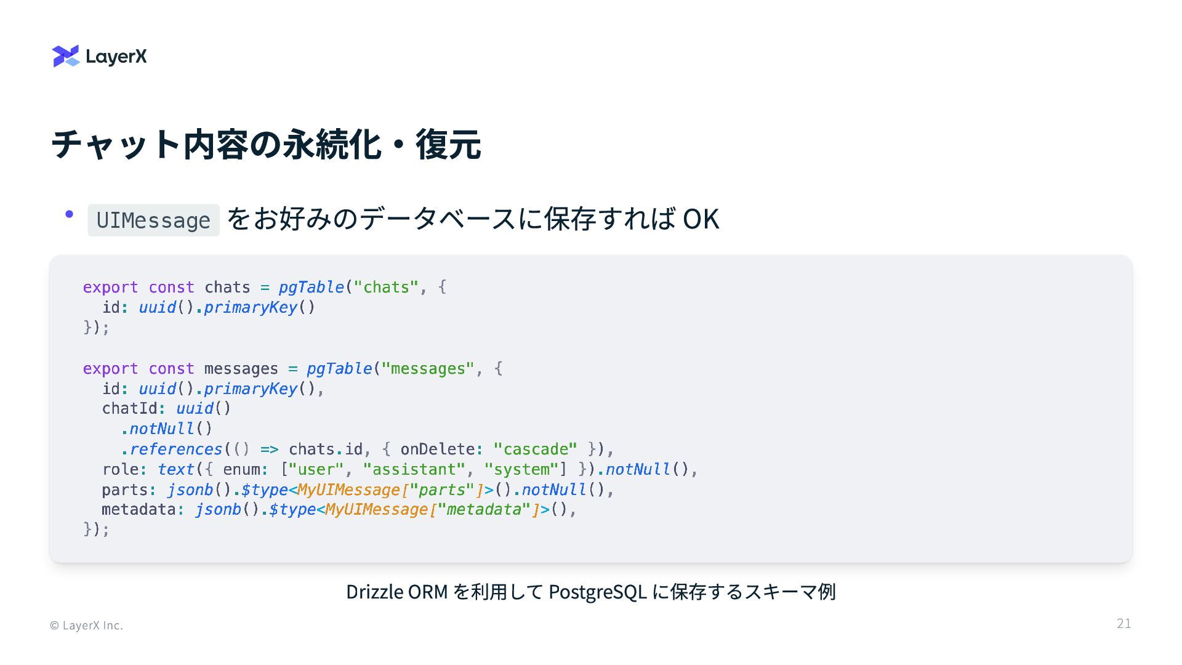
Task: Click the .references method call
Action: click(171, 449)
